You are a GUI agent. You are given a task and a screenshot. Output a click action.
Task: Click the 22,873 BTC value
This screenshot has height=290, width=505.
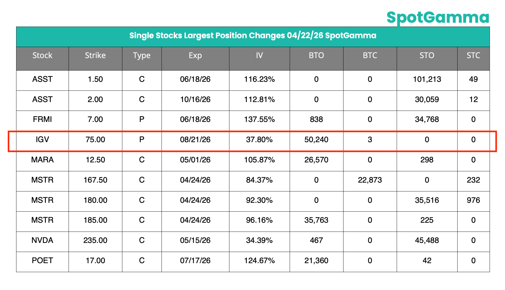point(370,180)
